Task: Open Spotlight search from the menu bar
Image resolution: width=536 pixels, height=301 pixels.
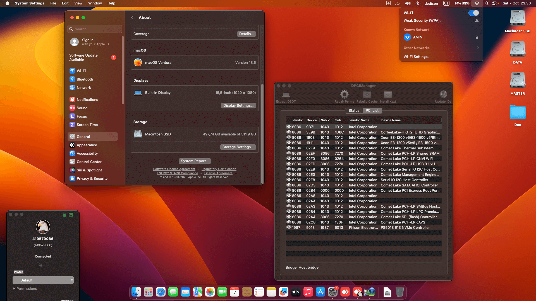Action: click(x=486, y=3)
